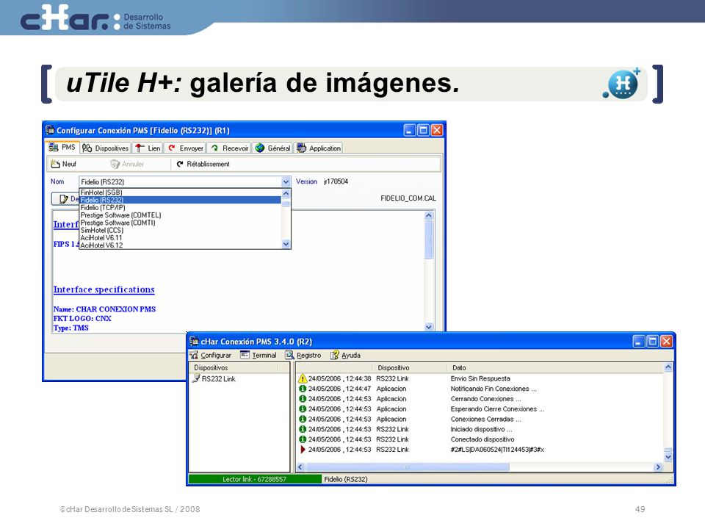Click warning icon on 12:44:38 log row
705x529 pixels.
(x=303, y=379)
